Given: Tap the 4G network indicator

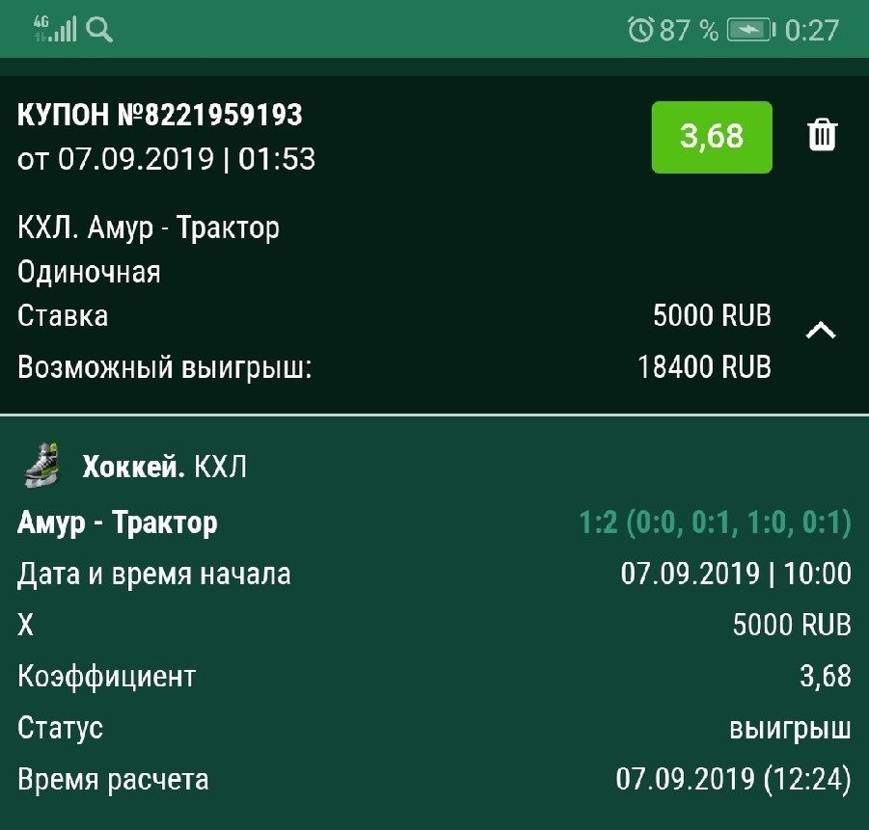Looking at the screenshot, I should tap(39, 19).
